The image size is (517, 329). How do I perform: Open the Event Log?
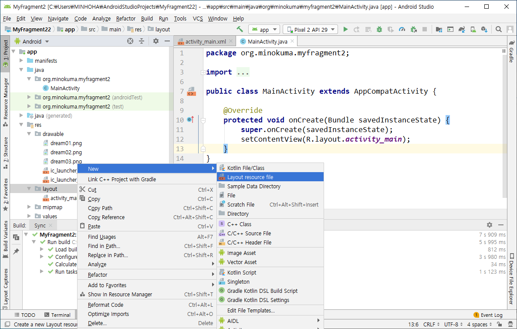[488, 315]
